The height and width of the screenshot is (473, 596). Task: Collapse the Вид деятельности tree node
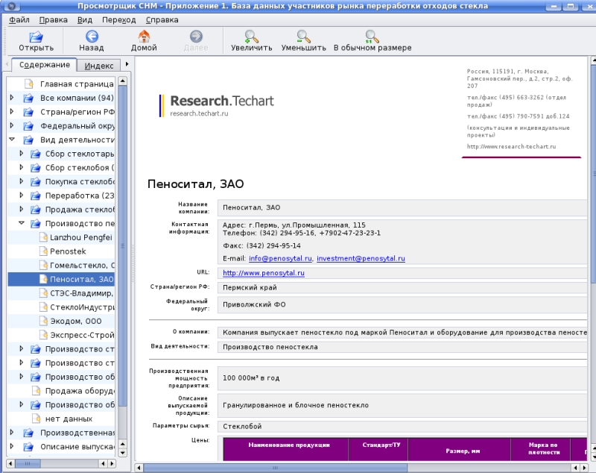[12, 140]
